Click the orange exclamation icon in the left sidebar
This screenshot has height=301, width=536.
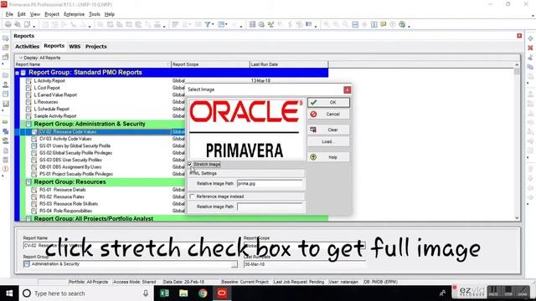pyautogui.click(x=6, y=169)
